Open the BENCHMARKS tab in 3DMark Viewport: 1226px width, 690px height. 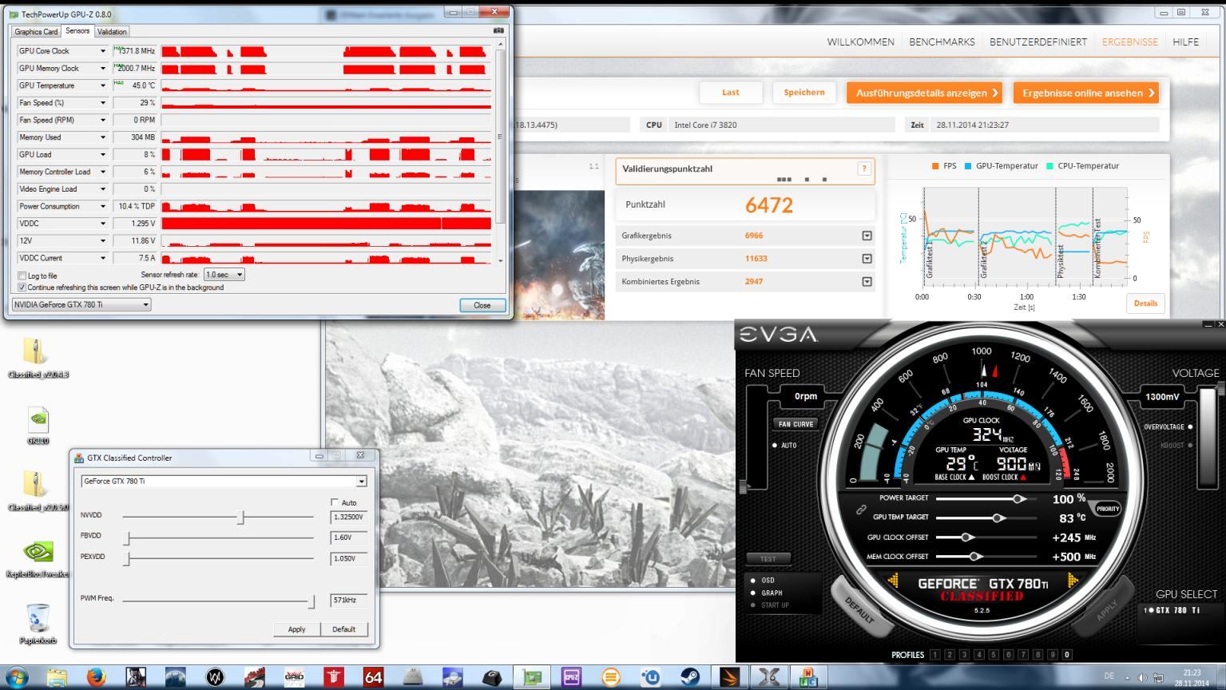942,42
